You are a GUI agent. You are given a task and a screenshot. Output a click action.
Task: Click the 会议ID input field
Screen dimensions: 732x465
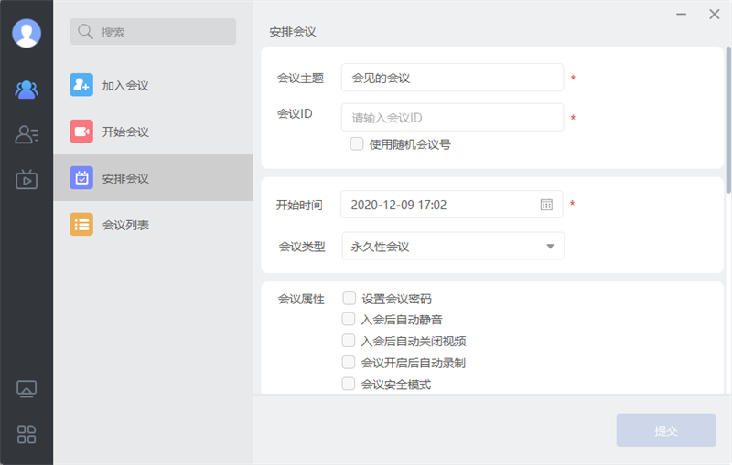tap(452, 118)
